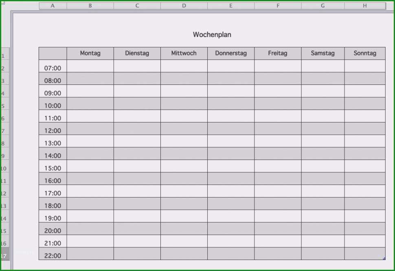This screenshot has width=395, height=271.
Task: Click the 13:00 time cell
Action: [53, 141]
